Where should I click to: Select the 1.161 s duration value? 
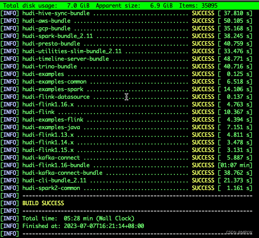pos(239,188)
